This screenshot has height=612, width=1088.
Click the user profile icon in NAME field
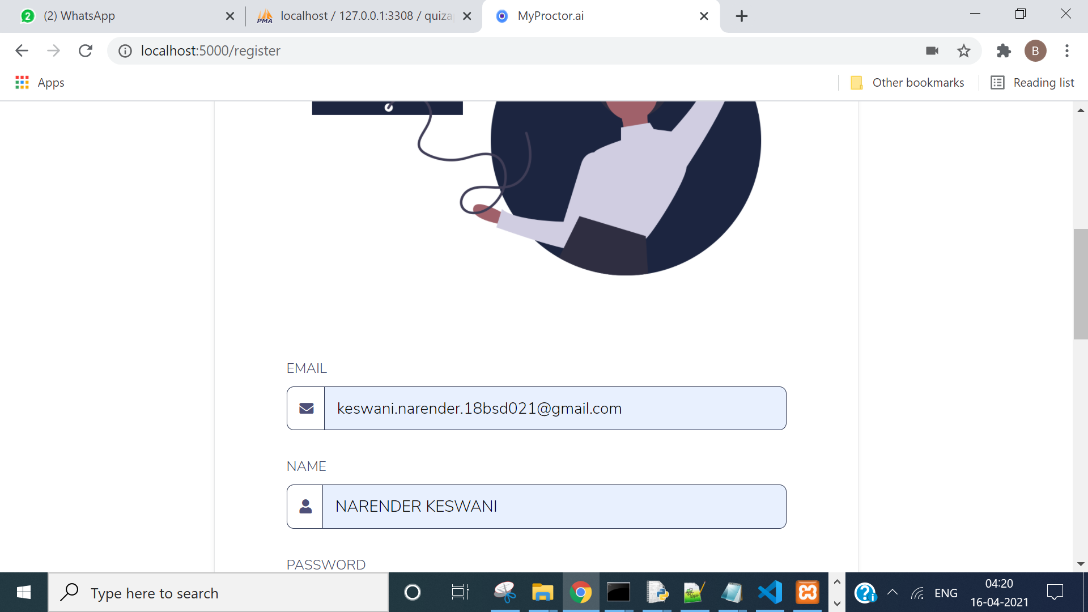pyautogui.click(x=305, y=507)
